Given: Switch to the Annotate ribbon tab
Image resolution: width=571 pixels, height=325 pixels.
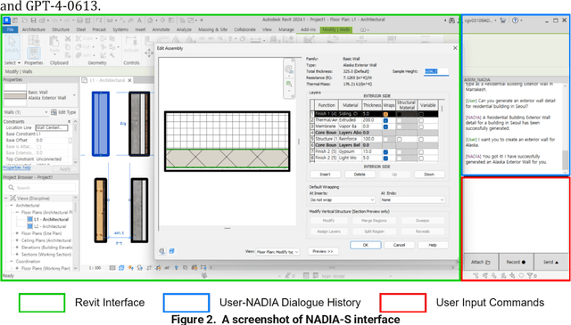Looking at the screenshot, I should [x=161, y=29].
